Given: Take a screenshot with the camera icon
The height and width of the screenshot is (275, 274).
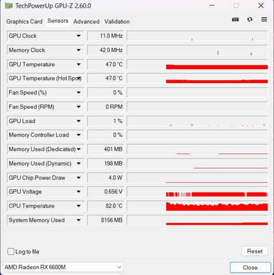Looking at the screenshot, I should [235, 19].
